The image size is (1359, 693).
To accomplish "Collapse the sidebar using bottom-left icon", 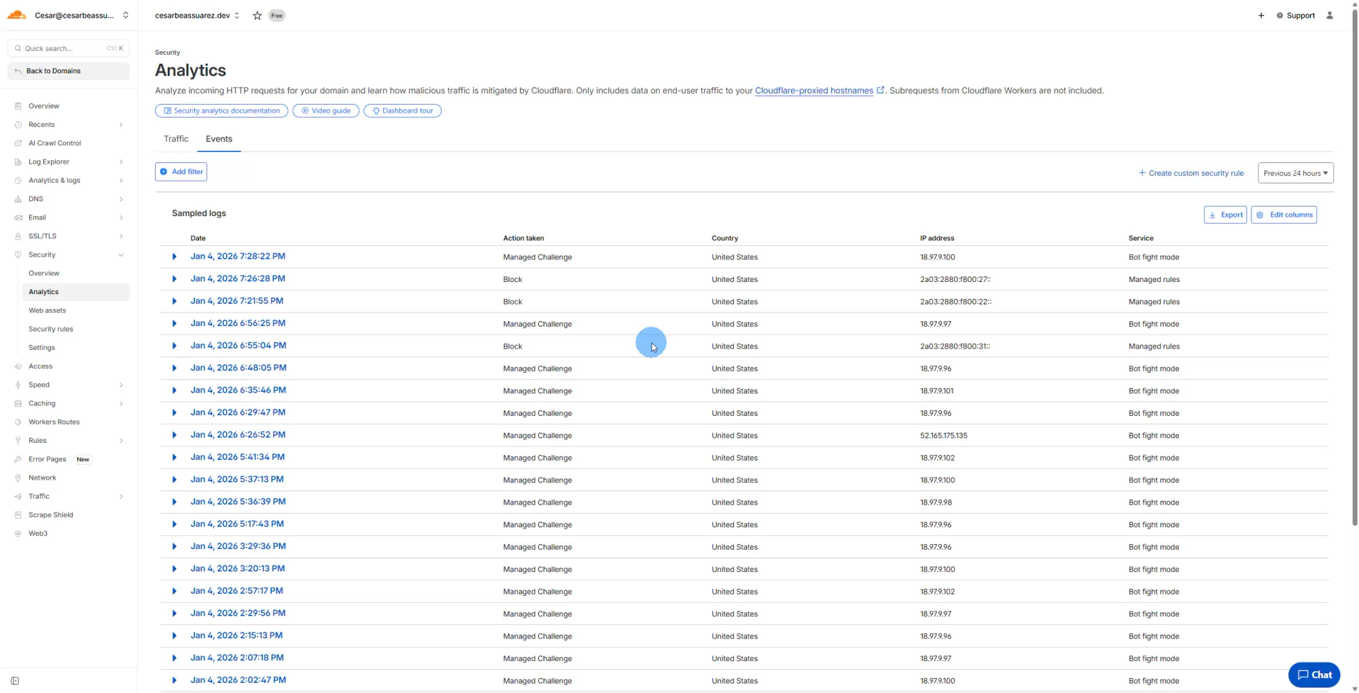I will (15, 680).
